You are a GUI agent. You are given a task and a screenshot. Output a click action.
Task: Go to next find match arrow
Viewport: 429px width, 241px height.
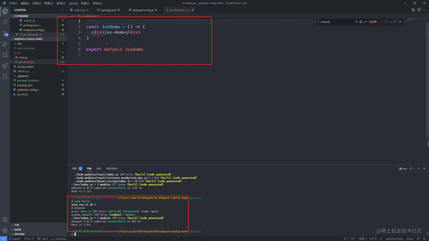coord(390,22)
